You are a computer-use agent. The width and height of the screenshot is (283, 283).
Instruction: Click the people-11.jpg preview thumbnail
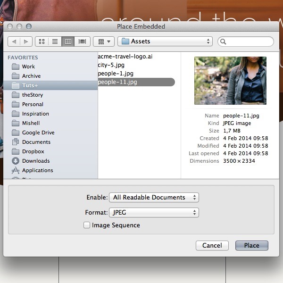pyautogui.click(x=230, y=81)
